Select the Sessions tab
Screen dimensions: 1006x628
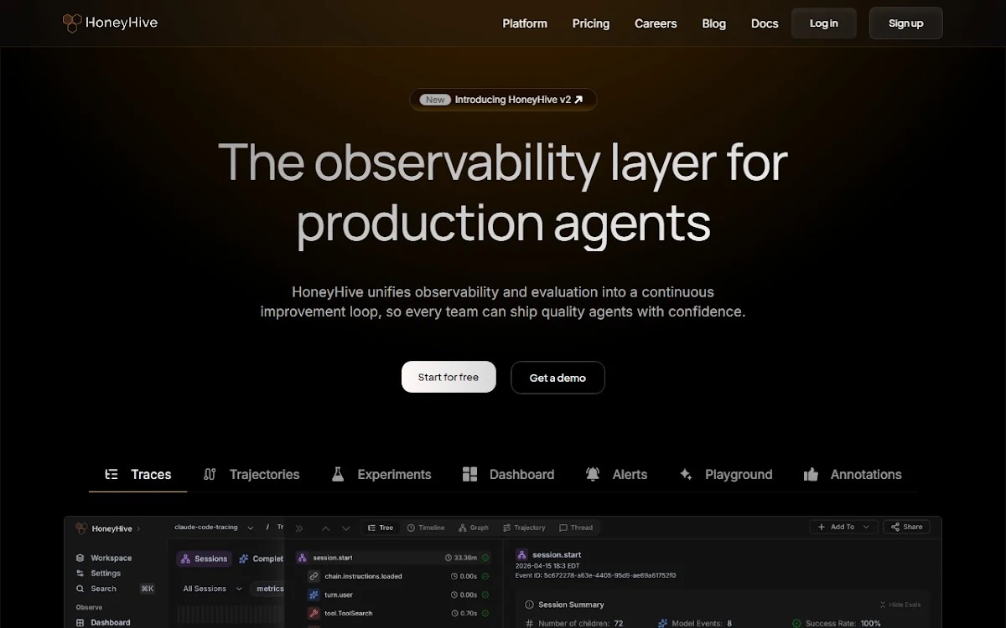click(x=204, y=559)
